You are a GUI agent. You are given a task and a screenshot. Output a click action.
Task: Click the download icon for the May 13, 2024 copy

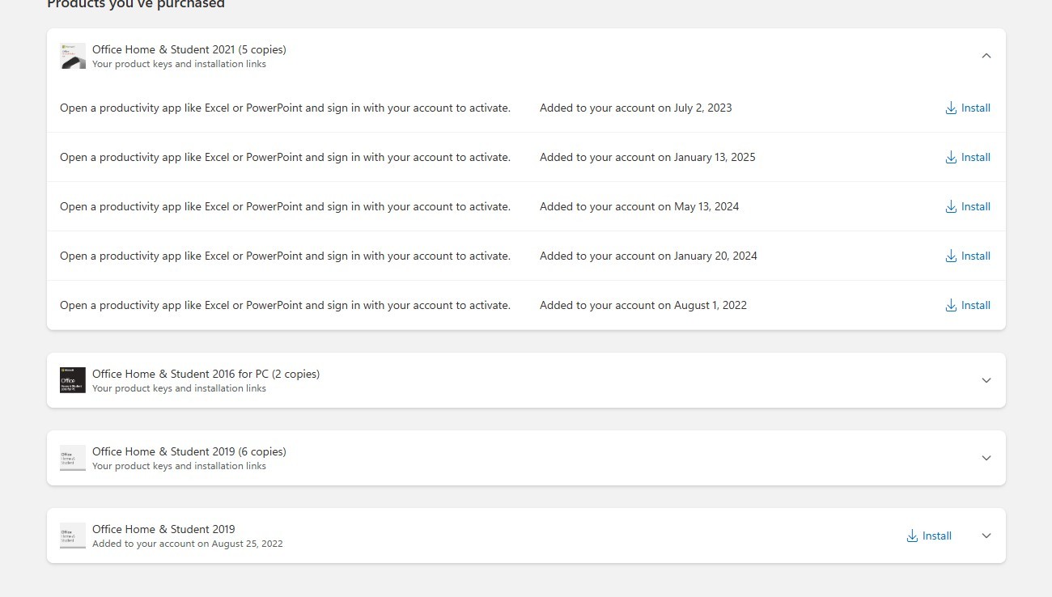pos(951,207)
